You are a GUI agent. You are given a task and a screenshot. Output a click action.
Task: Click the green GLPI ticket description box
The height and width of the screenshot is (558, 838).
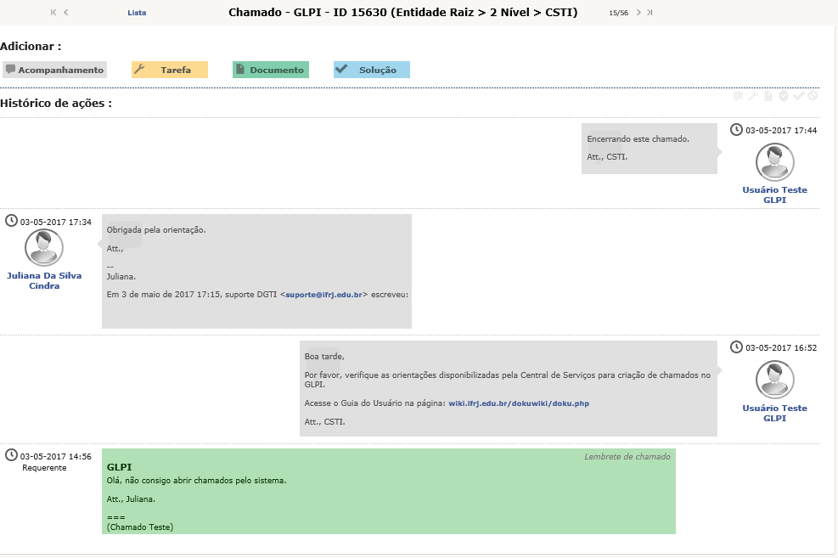coord(388,491)
